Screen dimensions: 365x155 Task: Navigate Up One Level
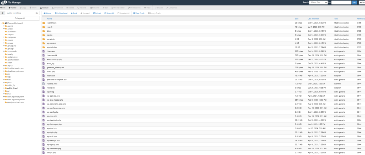[x=61, y=13]
